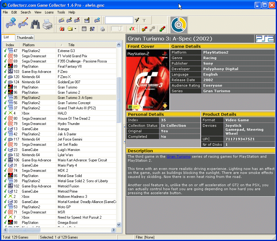Click the PS2 logo in the details header

[x=265, y=39]
